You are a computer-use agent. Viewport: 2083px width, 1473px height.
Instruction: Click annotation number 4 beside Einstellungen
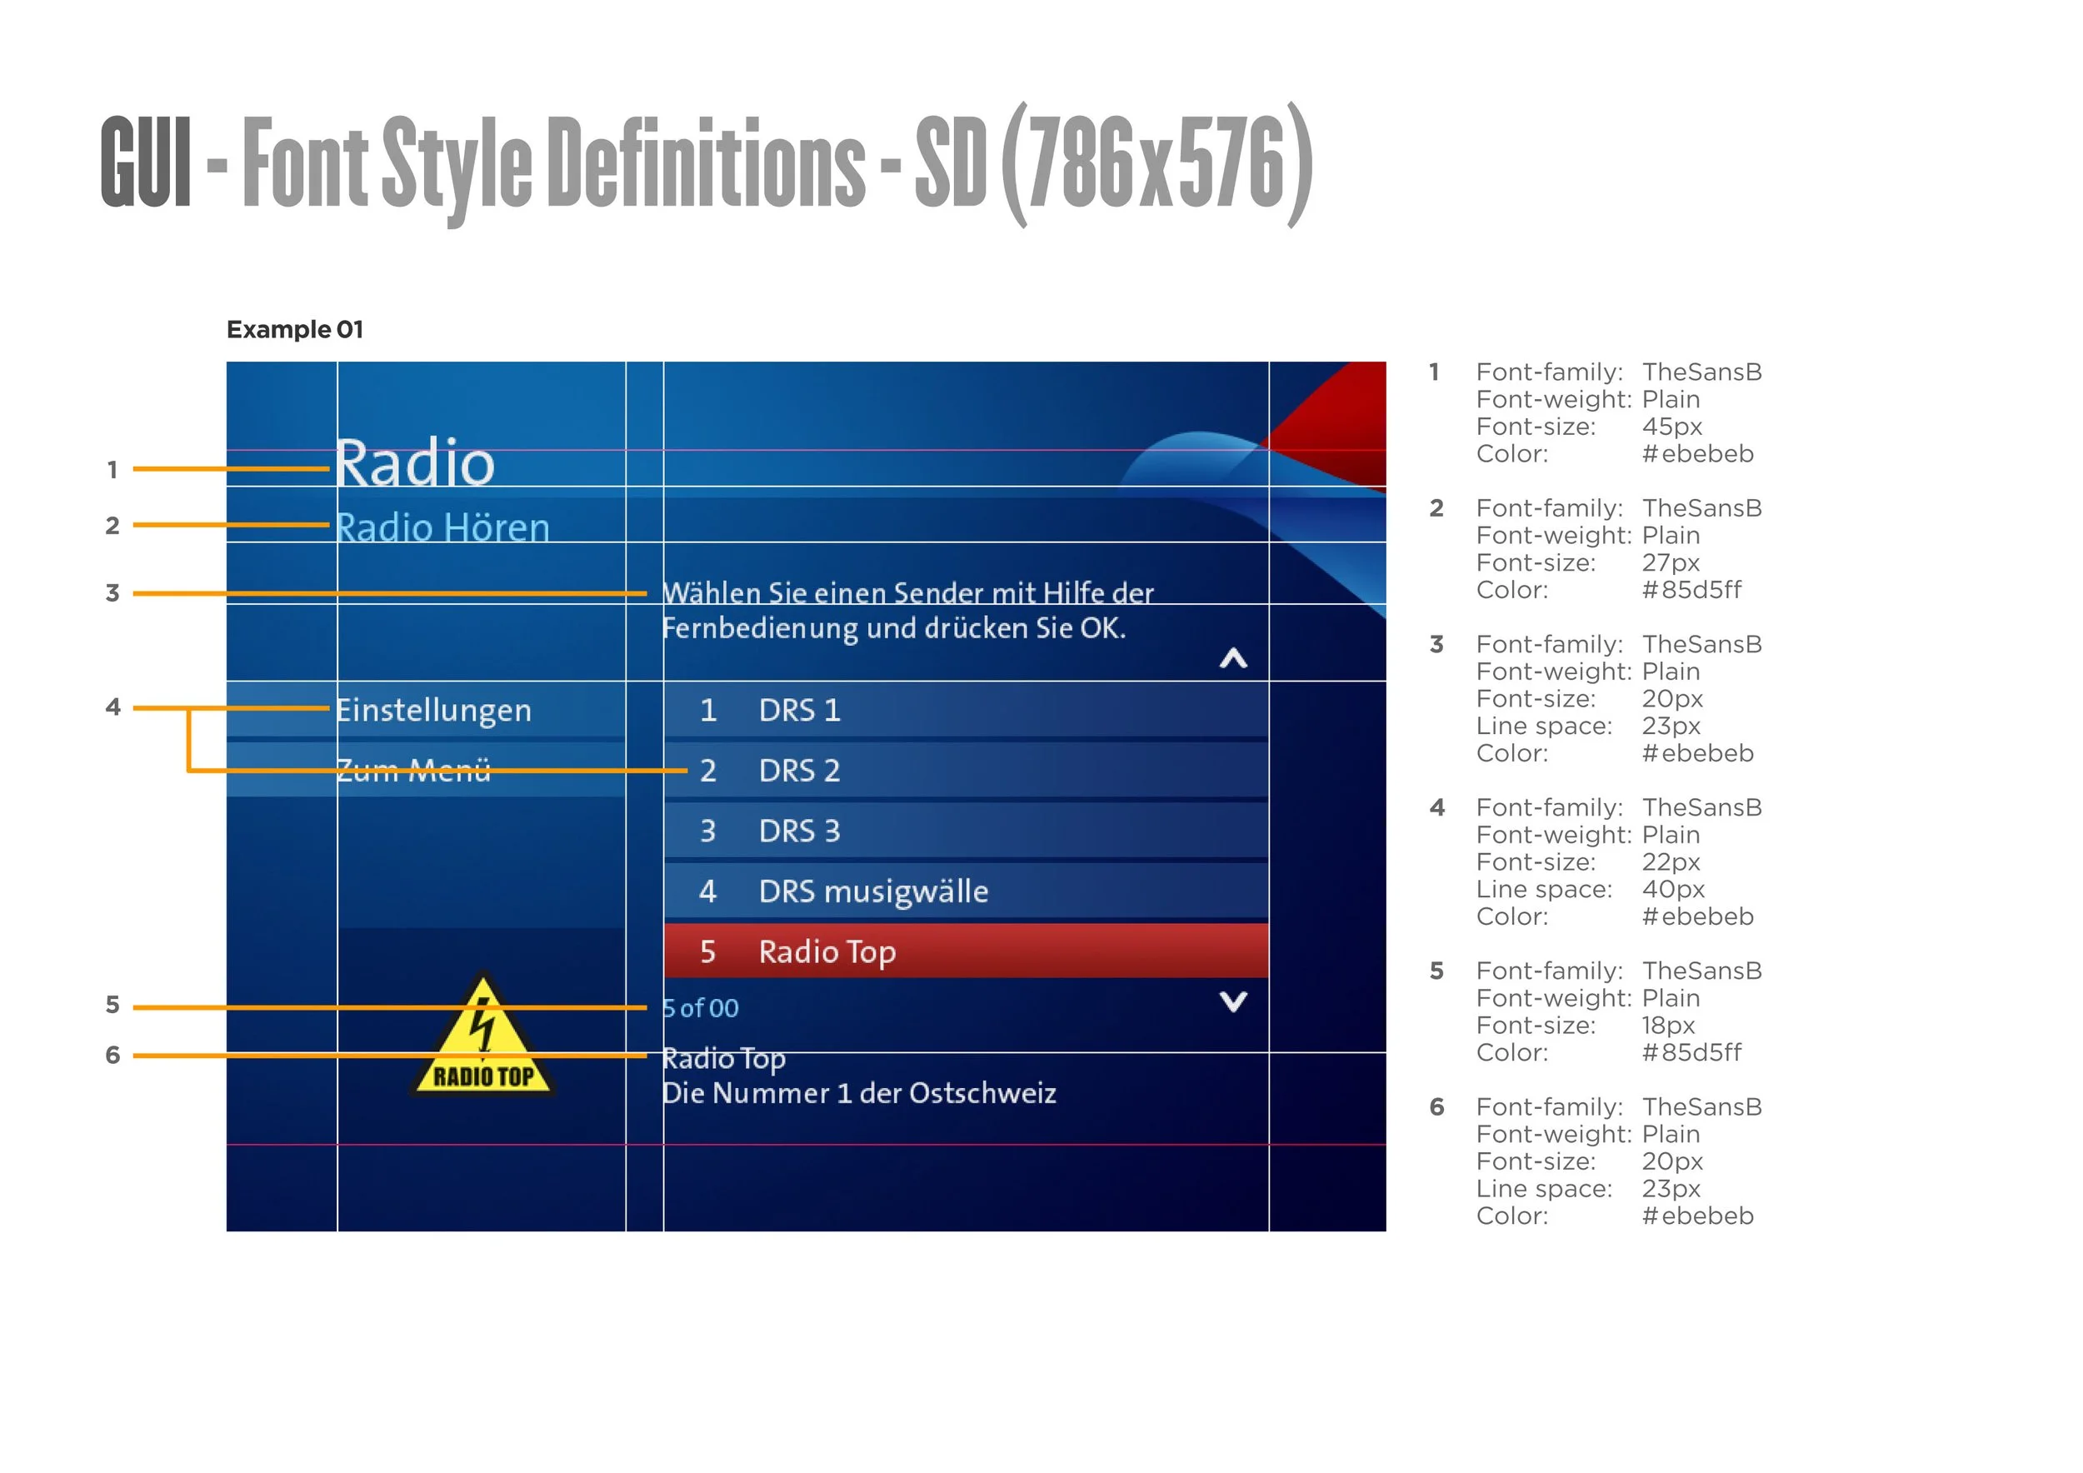pyautogui.click(x=112, y=707)
